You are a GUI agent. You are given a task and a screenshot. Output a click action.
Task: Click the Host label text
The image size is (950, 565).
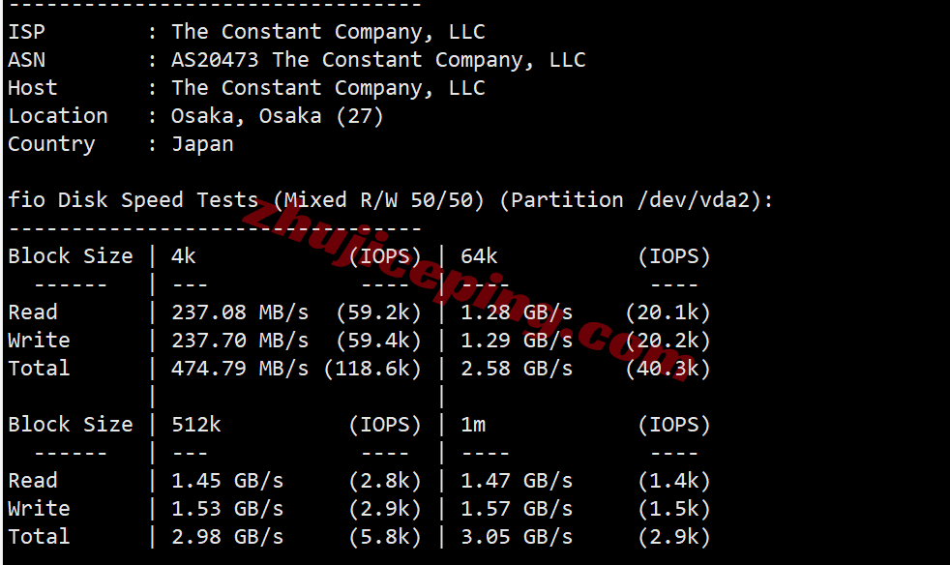point(33,88)
